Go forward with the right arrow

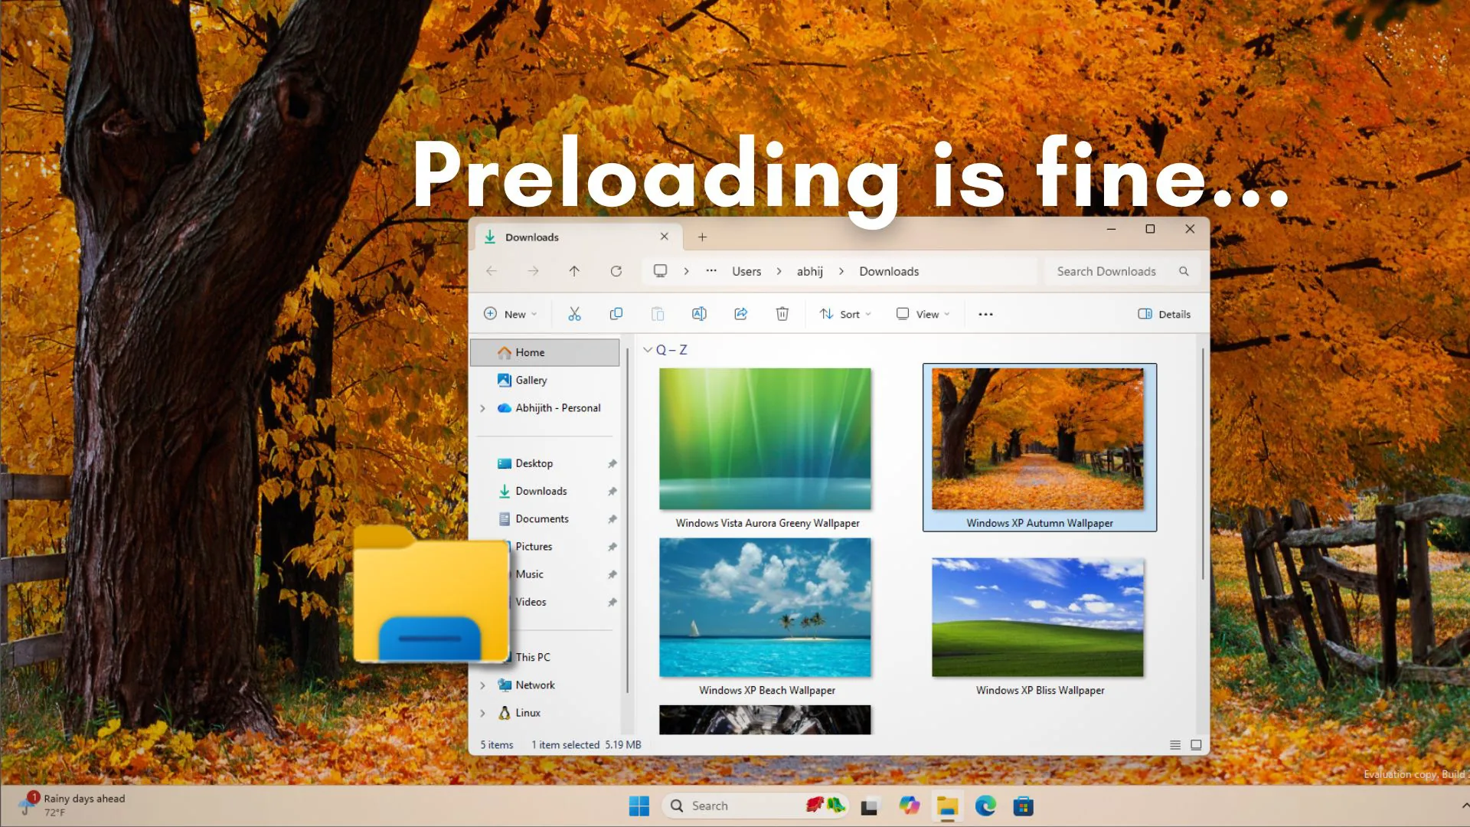[533, 271]
